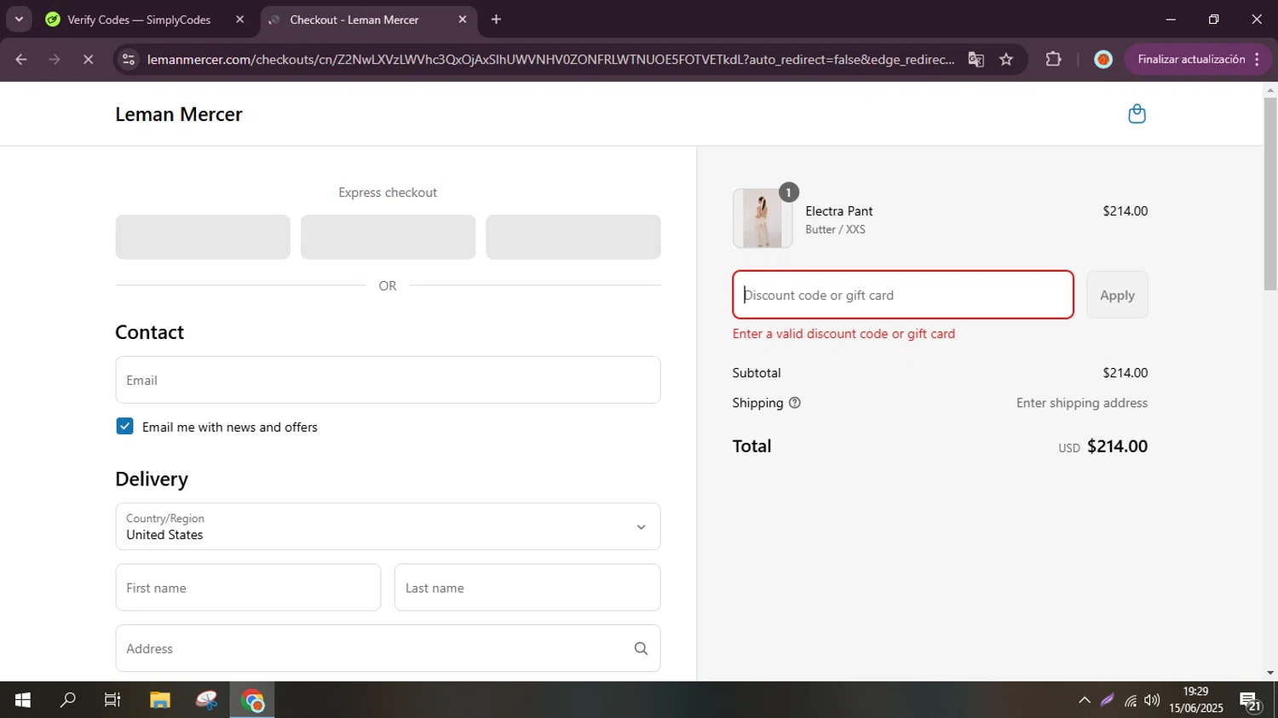Open File Explorer from the taskbar
1278x718 pixels.
[x=160, y=700]
